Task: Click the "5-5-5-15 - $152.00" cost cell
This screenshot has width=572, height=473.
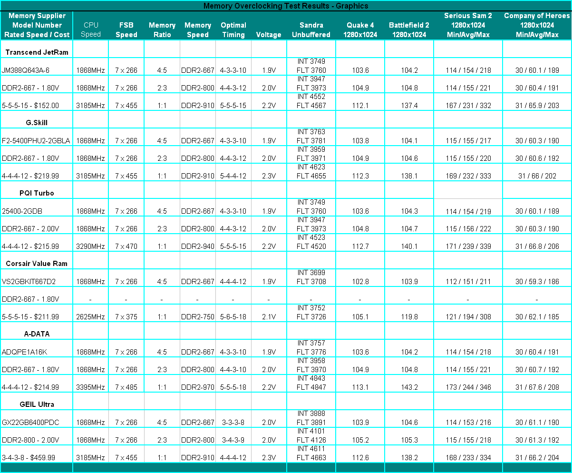Action: point(30,105)
